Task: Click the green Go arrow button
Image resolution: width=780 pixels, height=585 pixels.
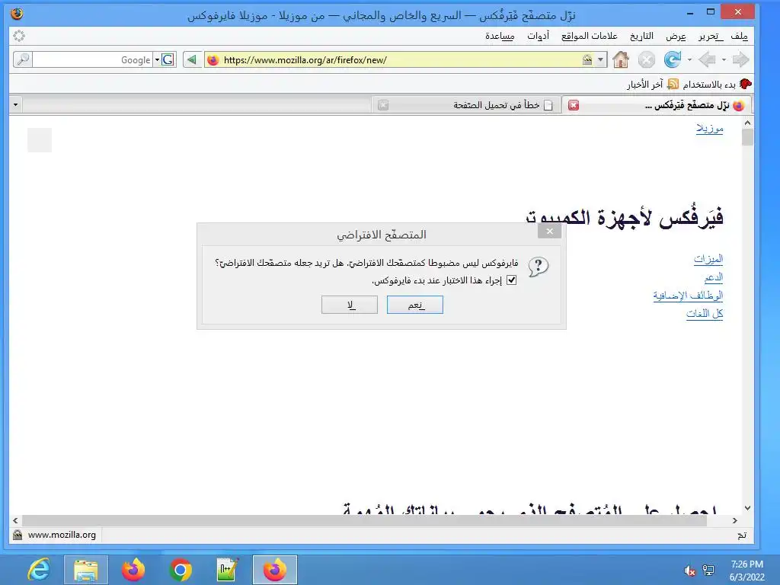Action: click(191, 59)
